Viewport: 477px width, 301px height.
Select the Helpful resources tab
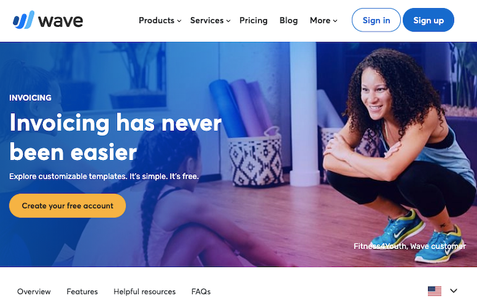point(144,292)
